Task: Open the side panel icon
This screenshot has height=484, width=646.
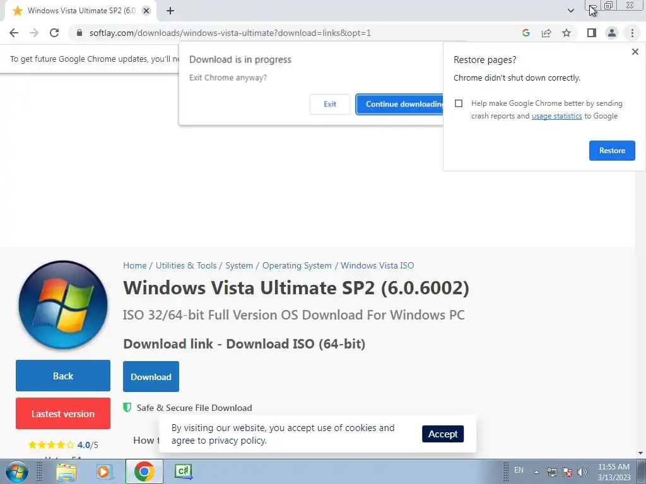Action: tap(592, 33)
